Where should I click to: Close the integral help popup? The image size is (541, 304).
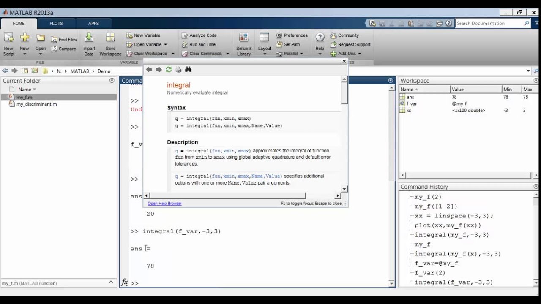344,61
